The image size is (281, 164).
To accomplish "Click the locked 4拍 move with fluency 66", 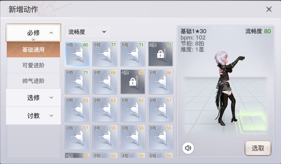I will pos(133,82).
